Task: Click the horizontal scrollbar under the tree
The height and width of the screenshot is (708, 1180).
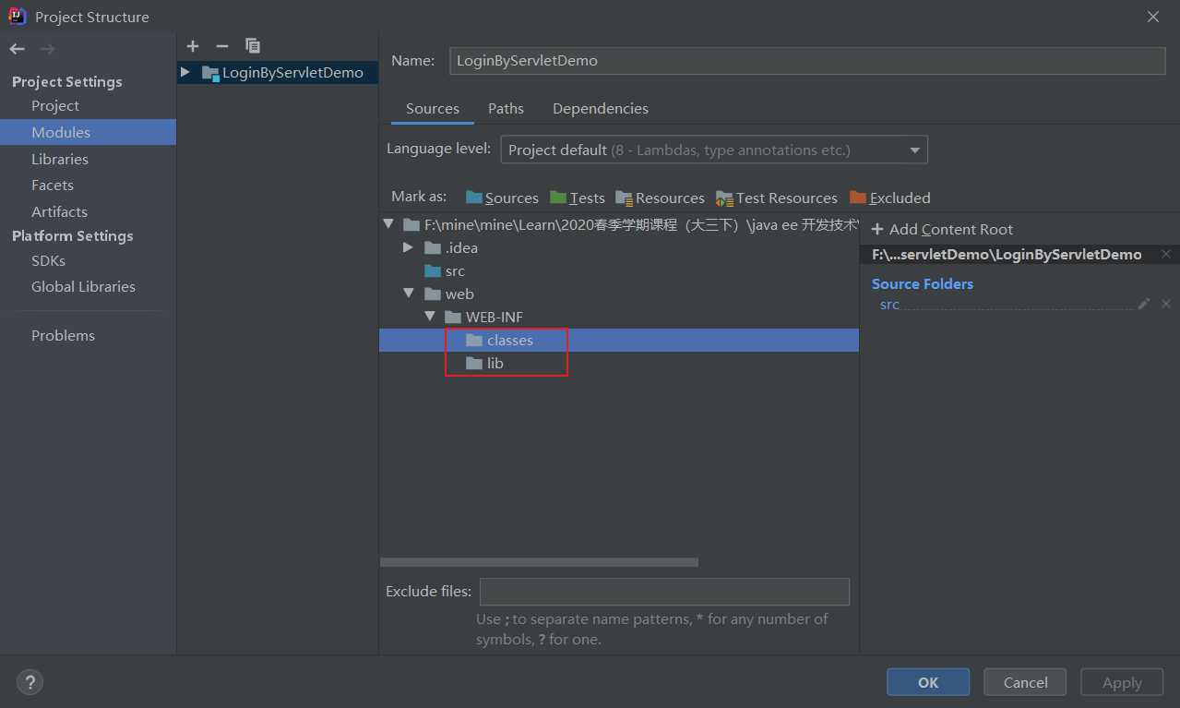Action: coord(539,562)
